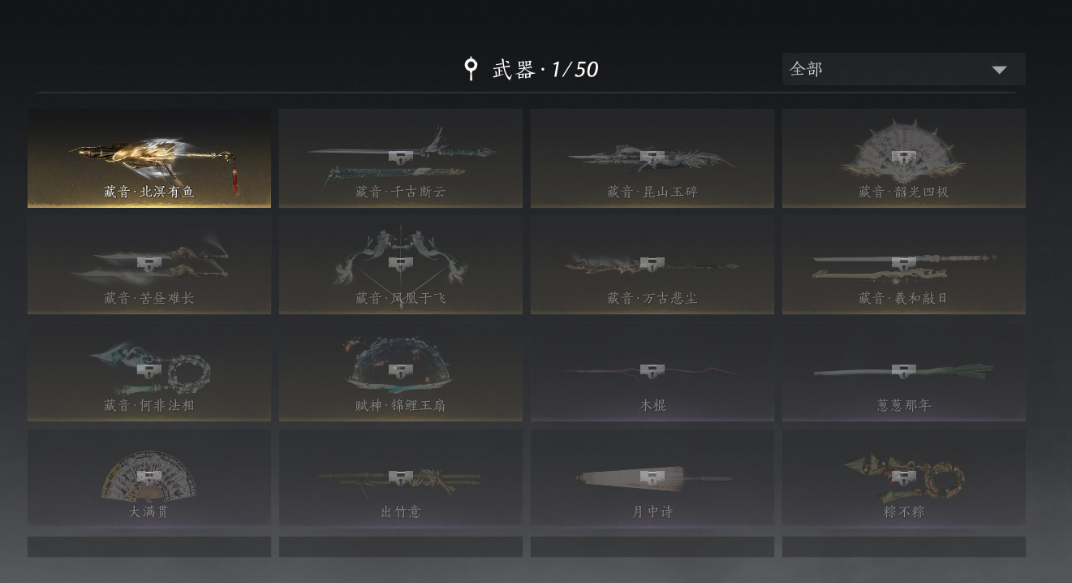Select the 月中诗 umbrella skin
1072x583 pixels.
[x=652, y=478]
